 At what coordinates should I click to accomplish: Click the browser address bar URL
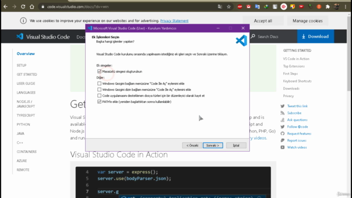click(78, 7)
